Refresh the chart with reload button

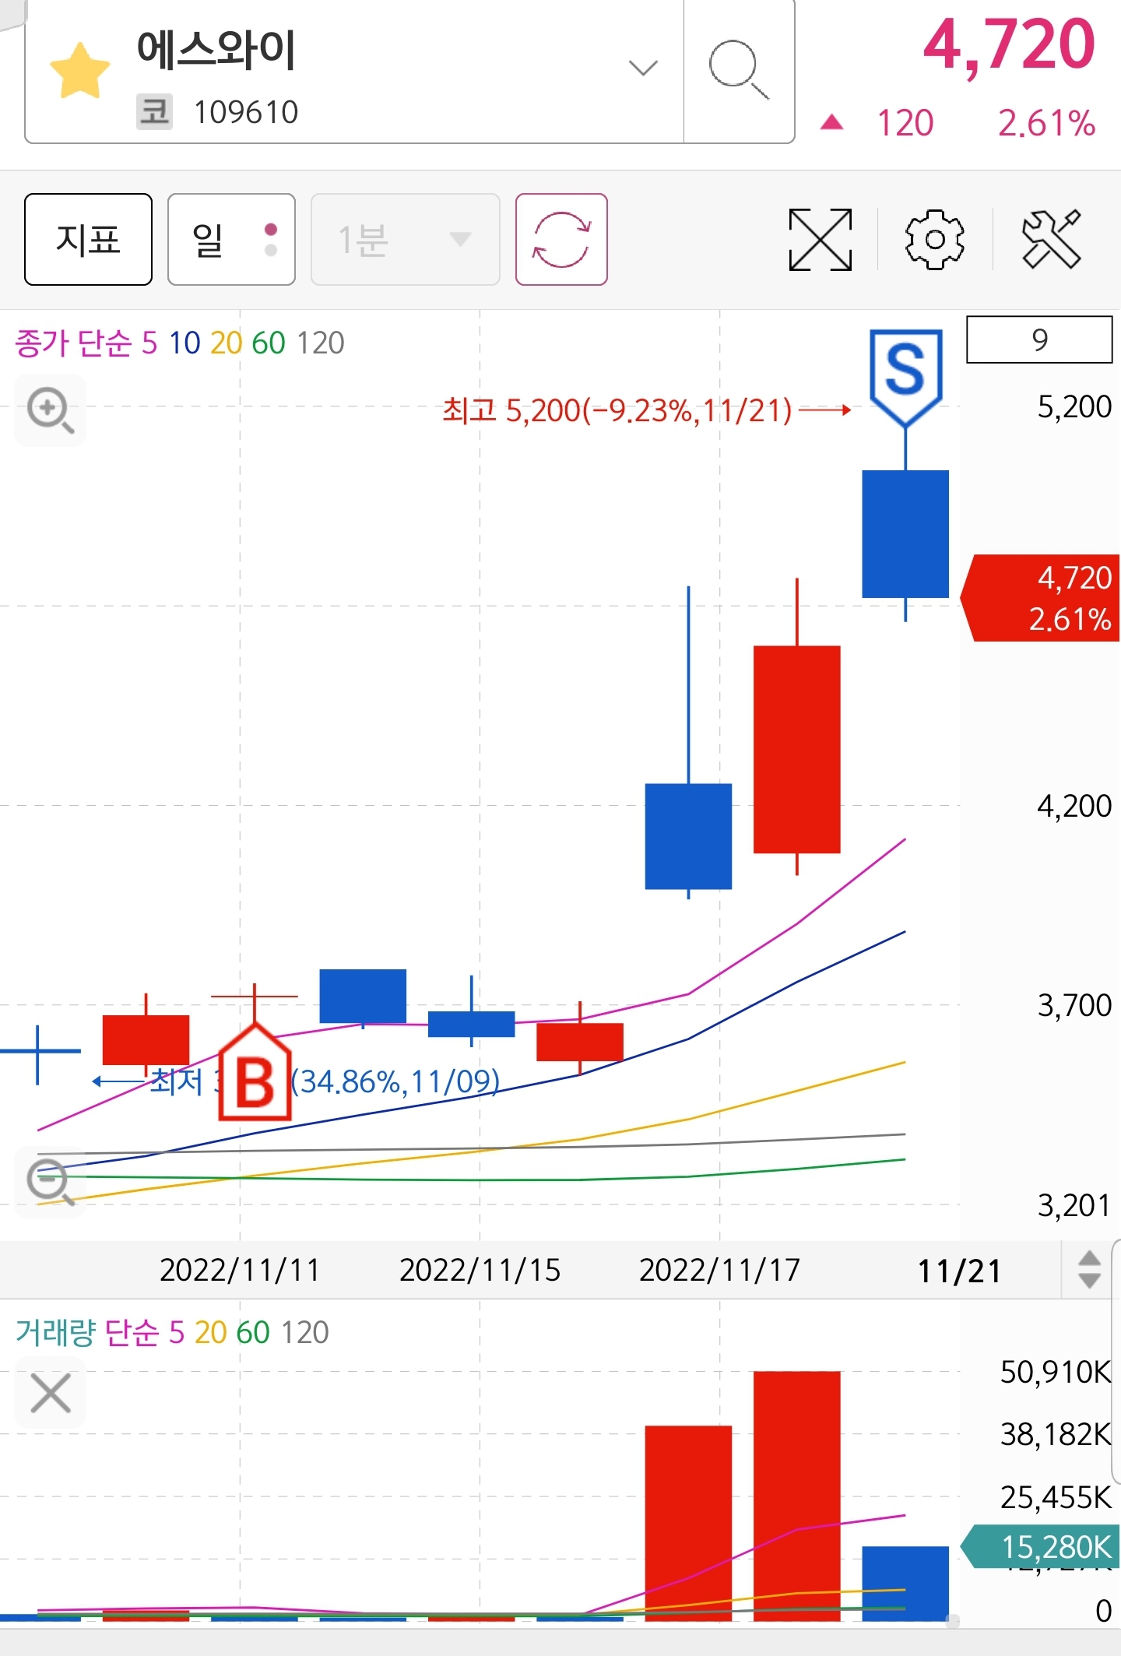(561, 239)
